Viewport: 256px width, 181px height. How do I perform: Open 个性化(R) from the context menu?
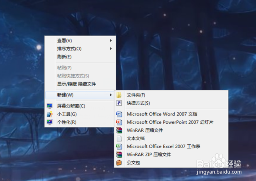[x=80, y=122]
